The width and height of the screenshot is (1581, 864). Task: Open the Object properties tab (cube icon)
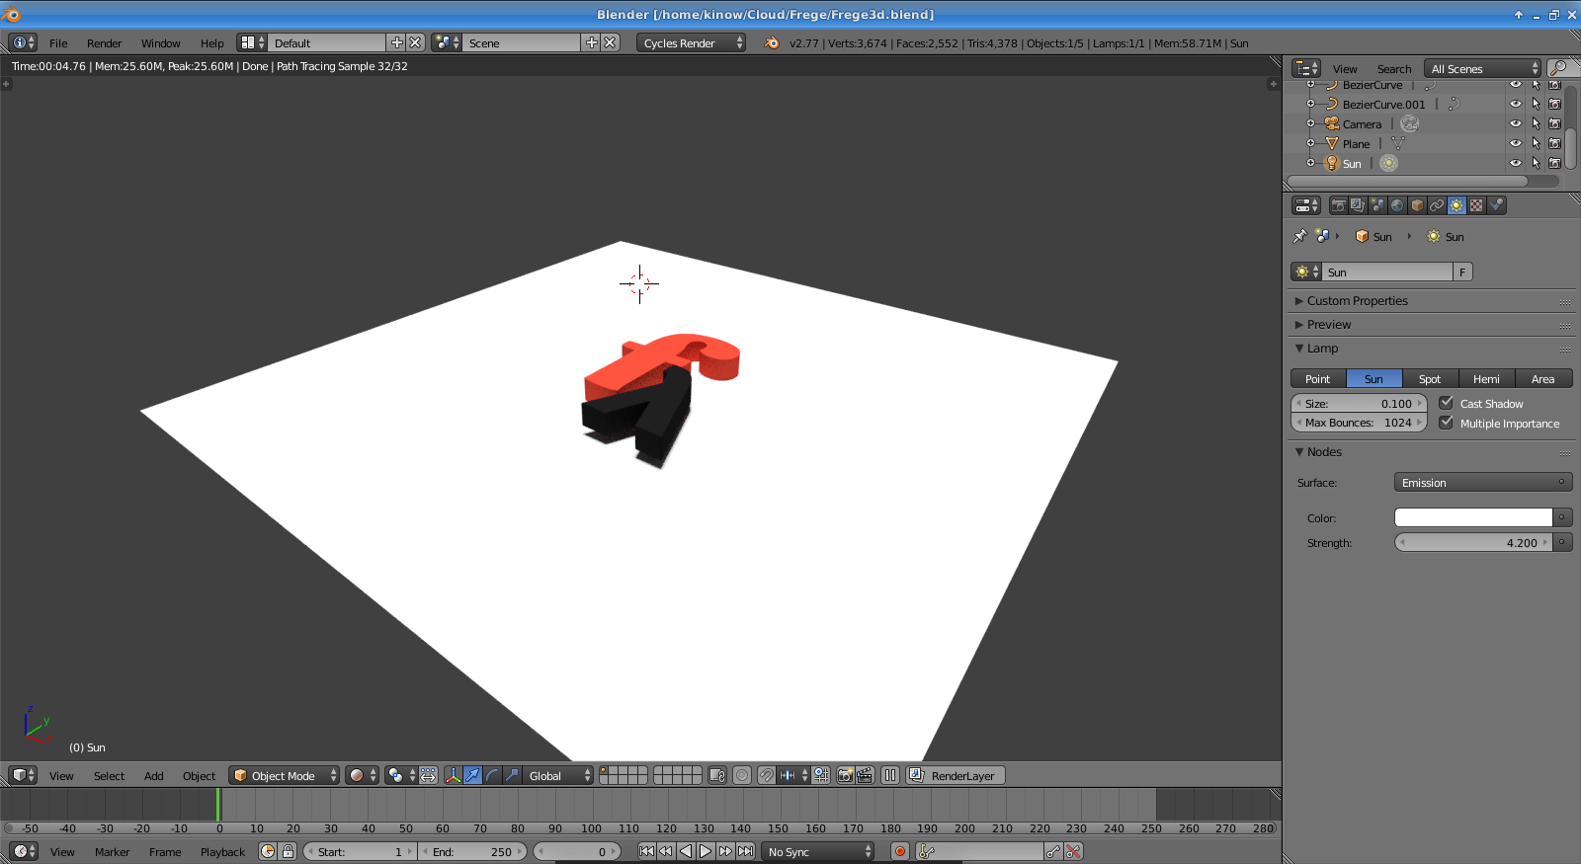(x=1417, y=205)
